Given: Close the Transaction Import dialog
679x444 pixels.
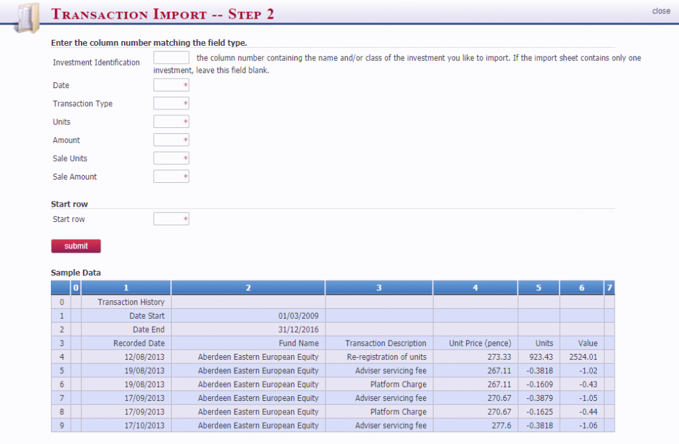Looking at the screenshot, I should click(660, 11).
